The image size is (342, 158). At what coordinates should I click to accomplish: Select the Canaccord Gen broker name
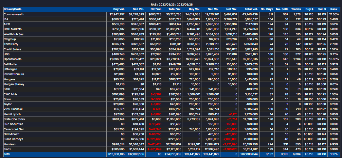tap(14, 129)
